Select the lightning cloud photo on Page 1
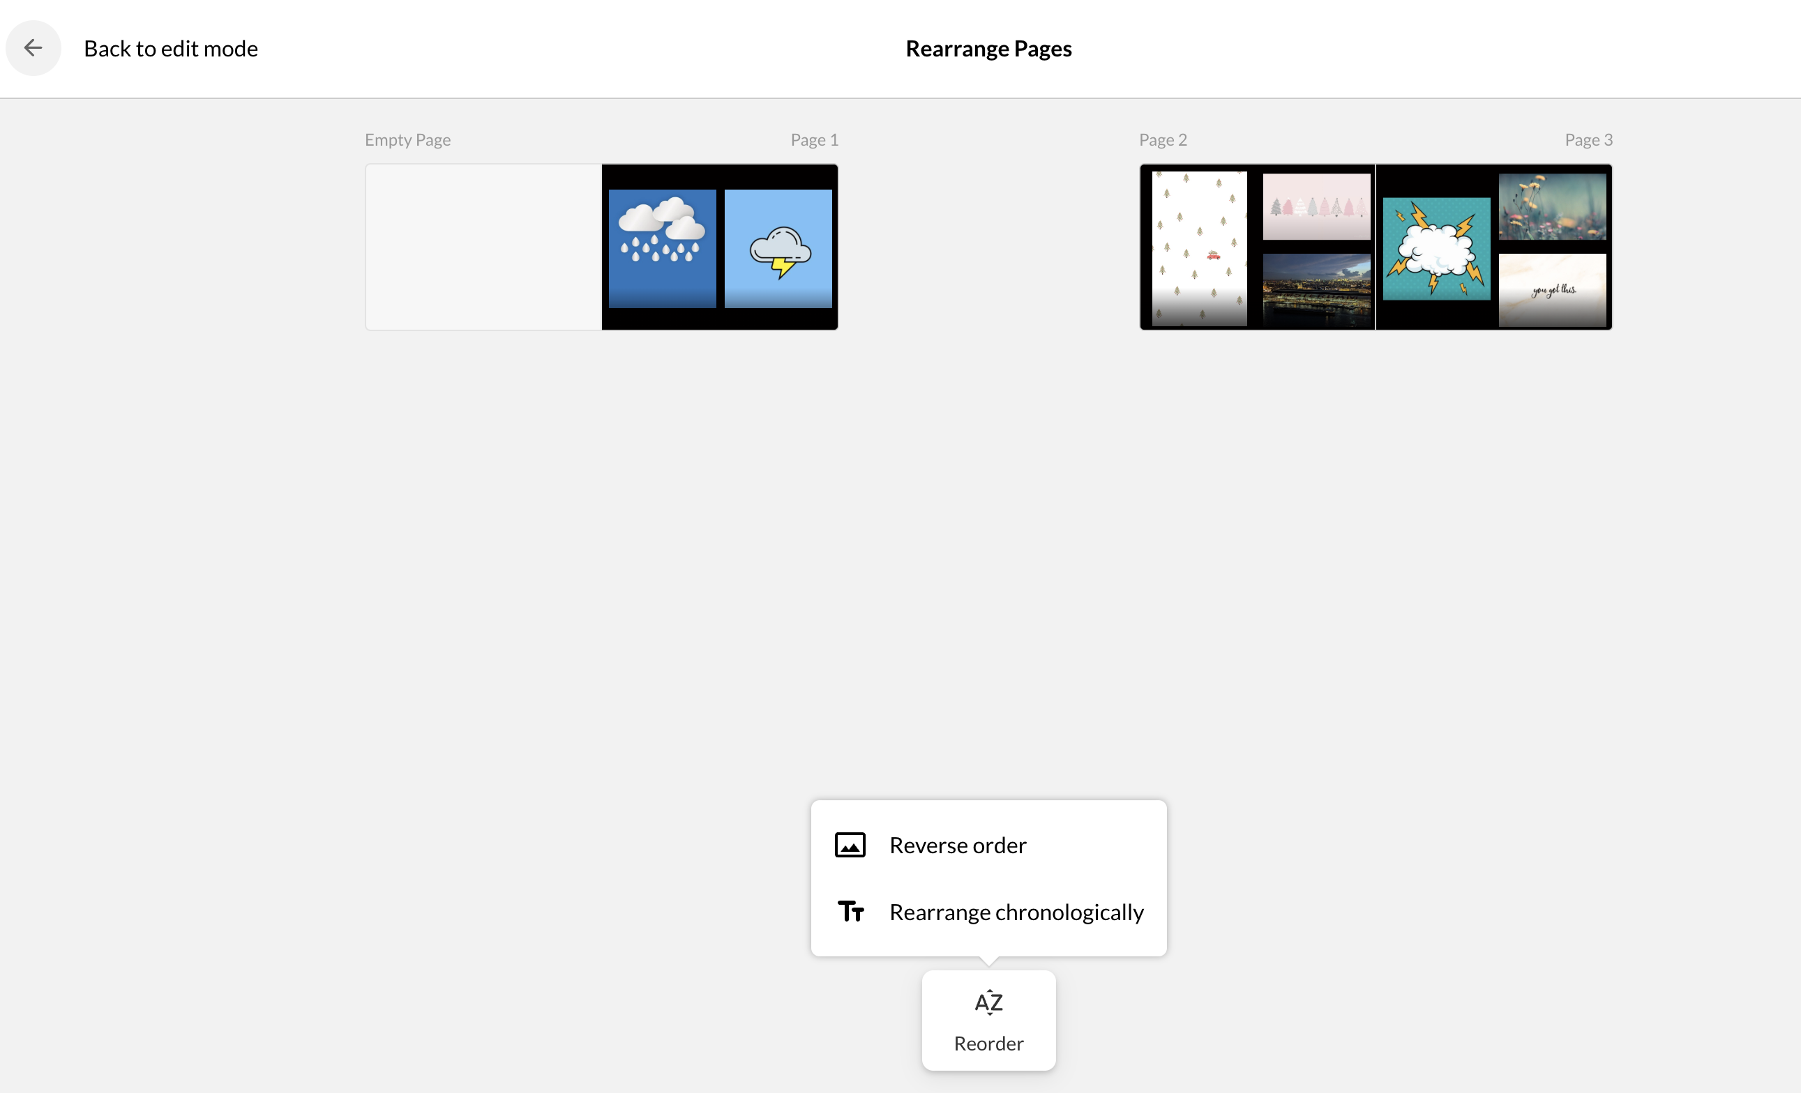 pyautogui.click(x=778, y=248)
